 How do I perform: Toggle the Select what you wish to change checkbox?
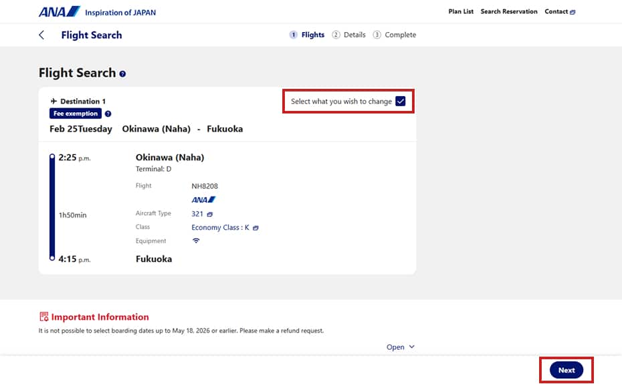400,101
